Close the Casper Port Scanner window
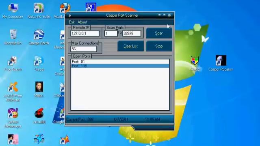 tap(169, 15)
